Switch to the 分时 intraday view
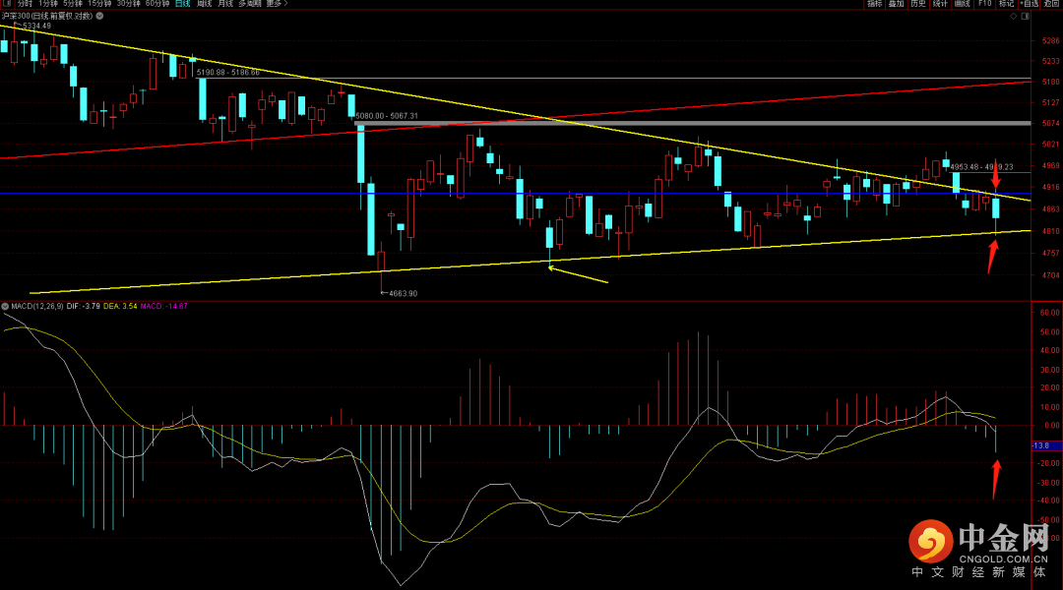The height and width of the screenshot is (590, 1063). [25, 3]
